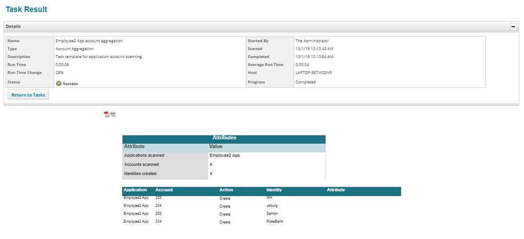Export the task result as CSV

coord(113,115)
